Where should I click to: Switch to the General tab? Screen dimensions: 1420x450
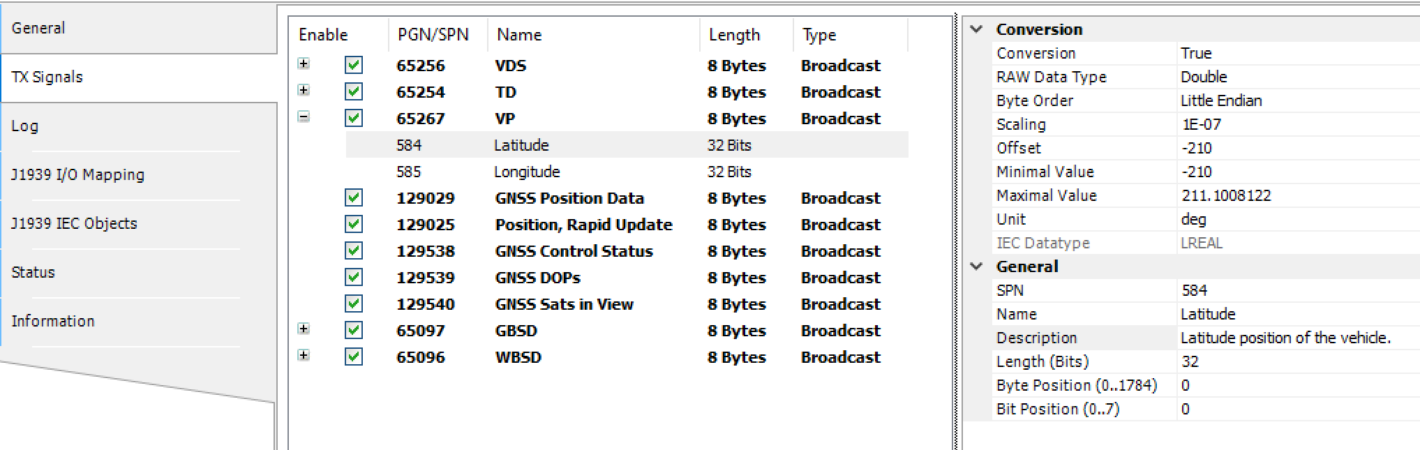(38, 28)
